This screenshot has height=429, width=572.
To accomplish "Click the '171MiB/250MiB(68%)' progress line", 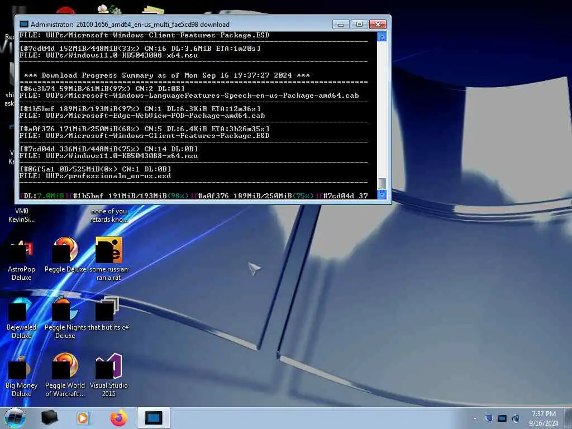I will [145, 129].
